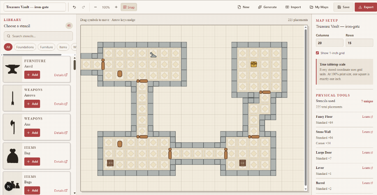Click the canvas vertical scrollbar

306,107
